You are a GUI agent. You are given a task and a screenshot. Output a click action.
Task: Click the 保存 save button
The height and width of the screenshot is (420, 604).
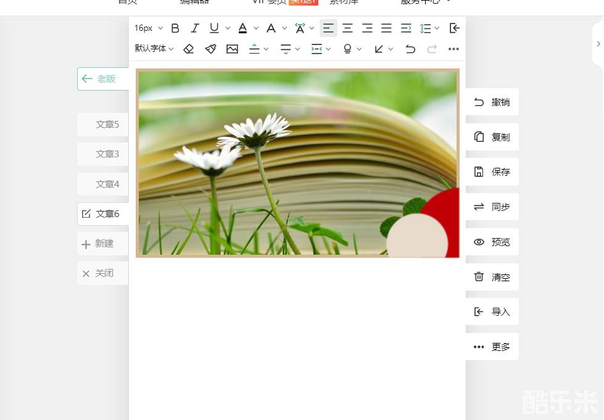[x=492, y=172]
